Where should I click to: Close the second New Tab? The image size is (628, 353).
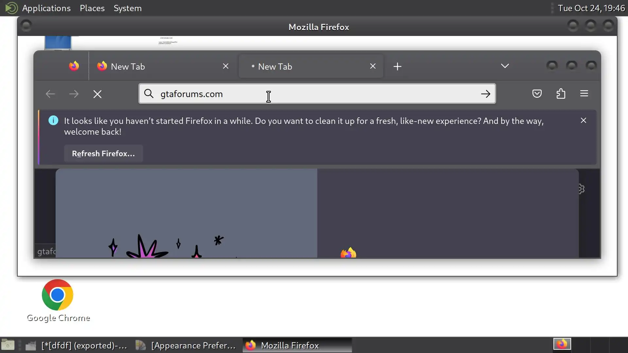373,66
